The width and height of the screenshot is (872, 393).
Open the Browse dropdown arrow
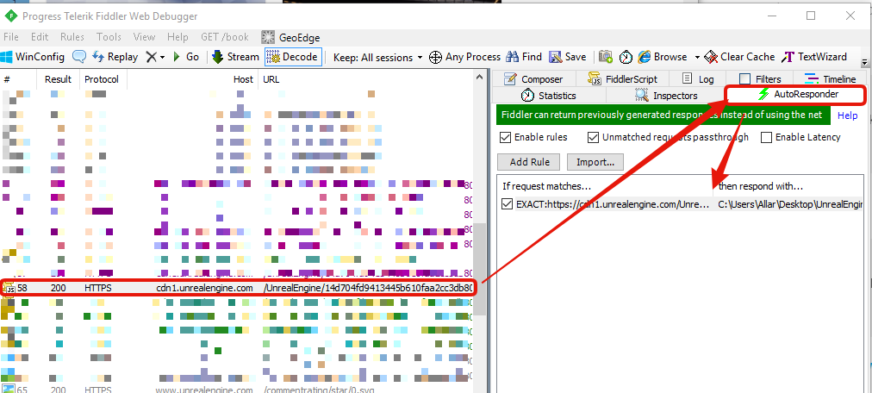coord(697,57)
